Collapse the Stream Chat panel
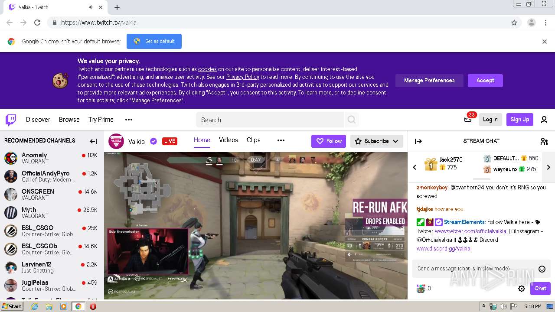The height and width of the screenshot is (312, 555). pyautogui.click(x=418, y=141)
